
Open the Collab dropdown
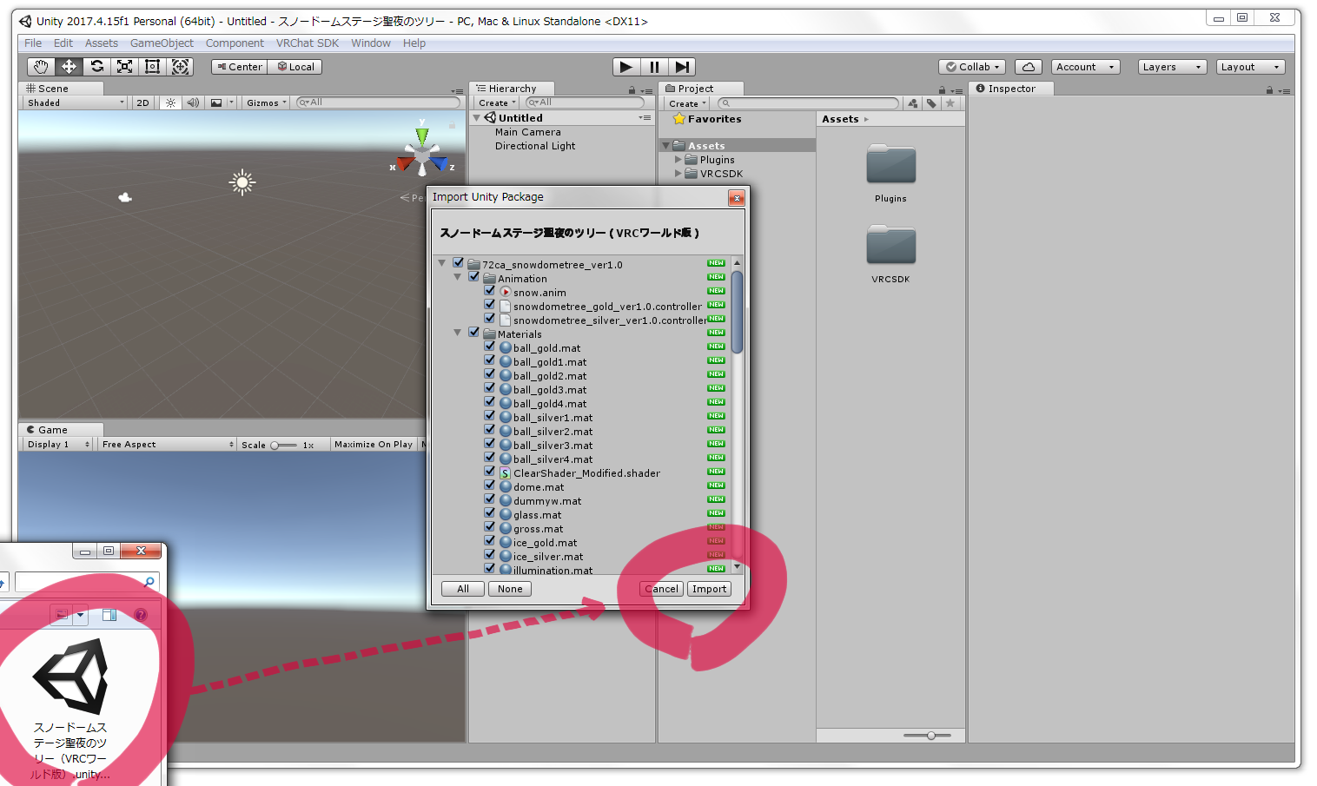[973, 67]
